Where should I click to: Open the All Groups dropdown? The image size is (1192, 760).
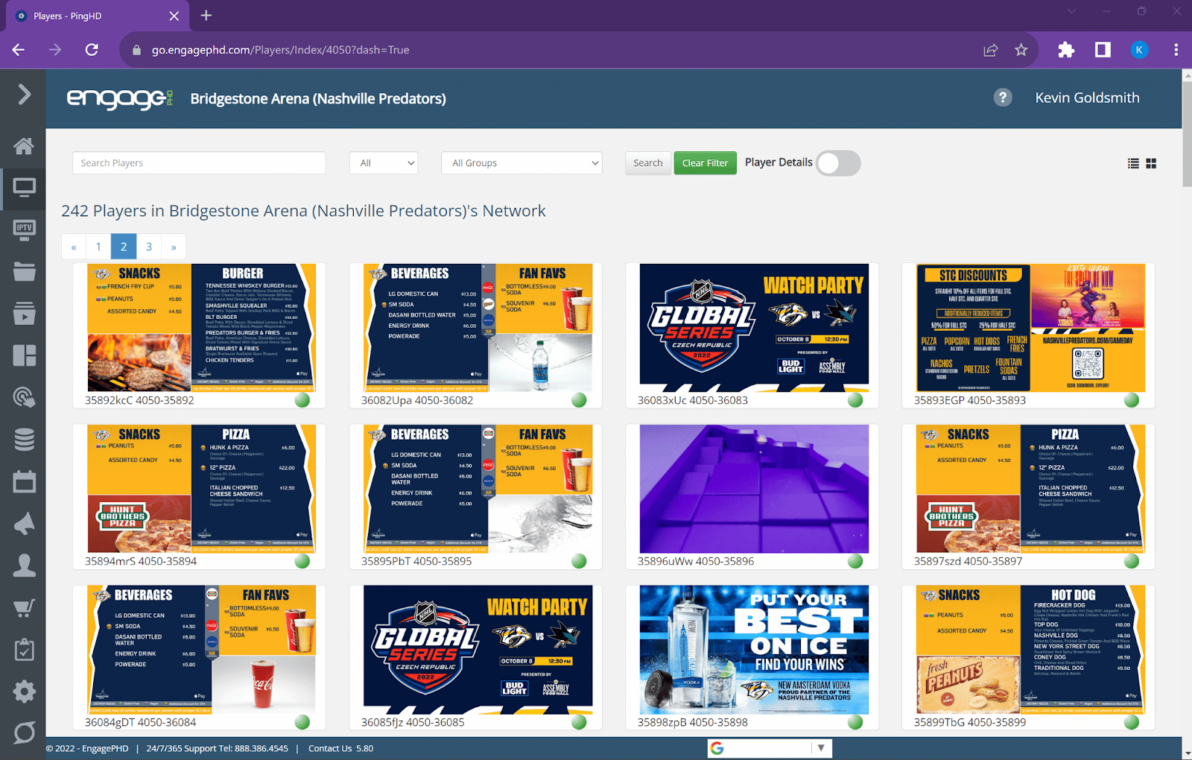pos(521,163)
